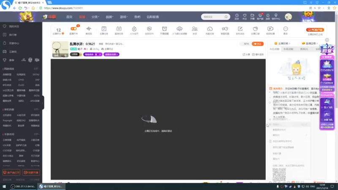Click the 客户端打开 button in the sidebar
The width and height of the screenshot is (338, 190).
coord(11,173)
